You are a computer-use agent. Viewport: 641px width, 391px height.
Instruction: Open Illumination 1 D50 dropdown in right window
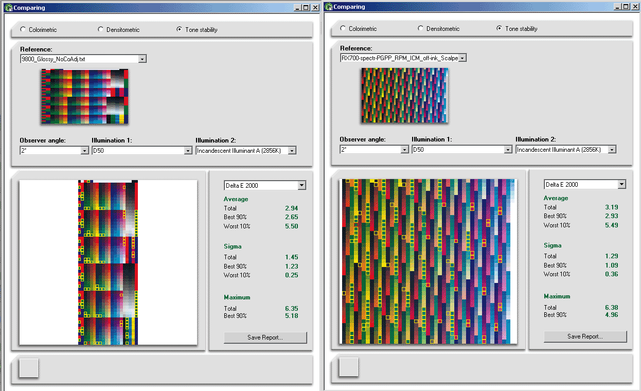[462, 149]
